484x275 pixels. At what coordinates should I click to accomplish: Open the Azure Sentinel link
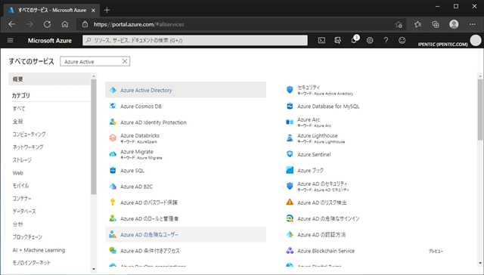[x=314, y=154]
